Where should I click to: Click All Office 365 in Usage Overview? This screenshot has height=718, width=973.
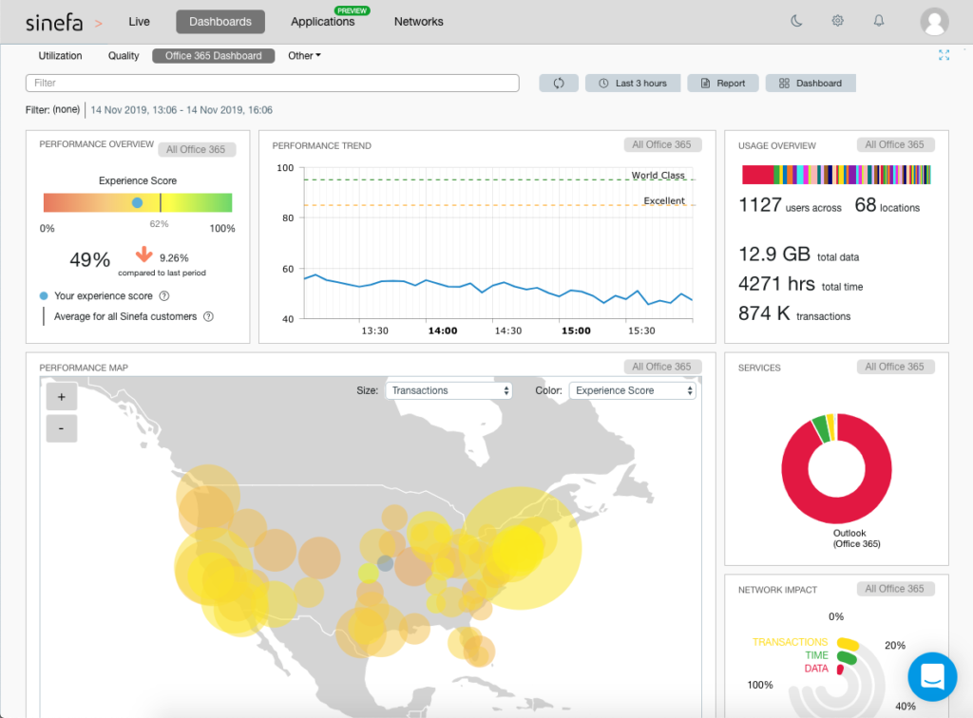[x=895, y=144]
